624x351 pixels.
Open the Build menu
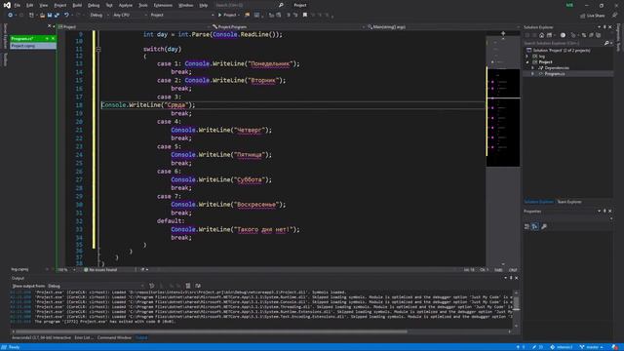(x=77, y=5)
